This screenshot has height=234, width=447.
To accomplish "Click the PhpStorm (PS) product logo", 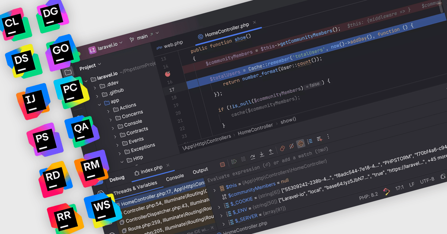I will (44, 139).
